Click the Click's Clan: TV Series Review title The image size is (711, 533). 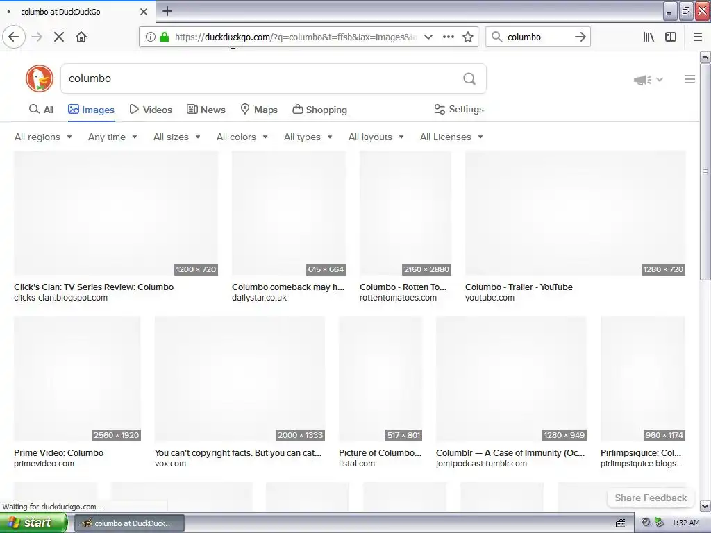[94, 287]
